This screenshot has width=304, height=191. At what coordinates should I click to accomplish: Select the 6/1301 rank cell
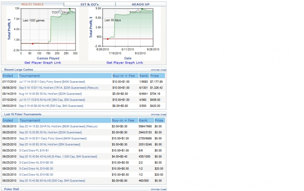[x=143, y=88]
